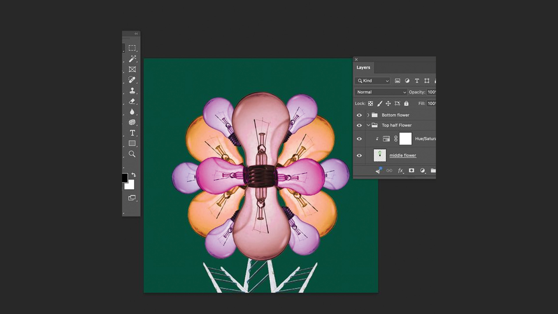Hide the Top half Flower group
The image size is (558, 314).
coord(359,125)
